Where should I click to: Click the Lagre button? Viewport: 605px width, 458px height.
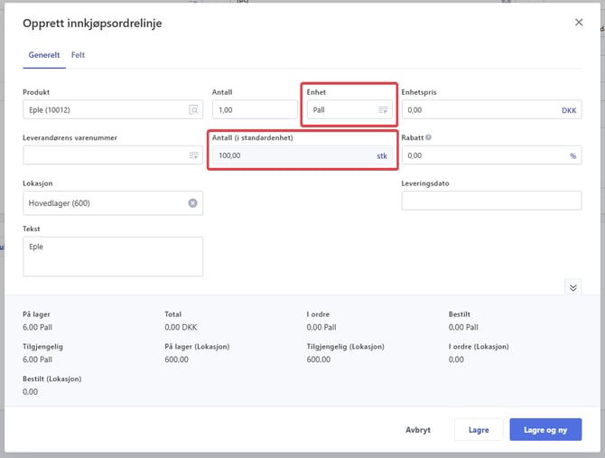click(478, 430)
